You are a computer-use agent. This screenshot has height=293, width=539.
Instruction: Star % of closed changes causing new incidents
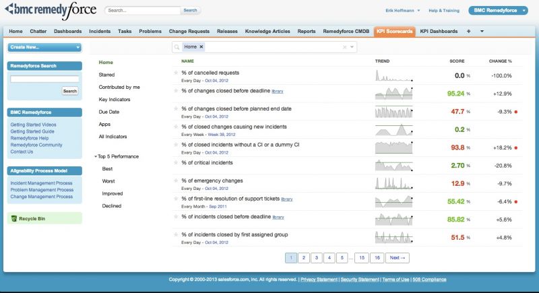click(x=176, y=127)
